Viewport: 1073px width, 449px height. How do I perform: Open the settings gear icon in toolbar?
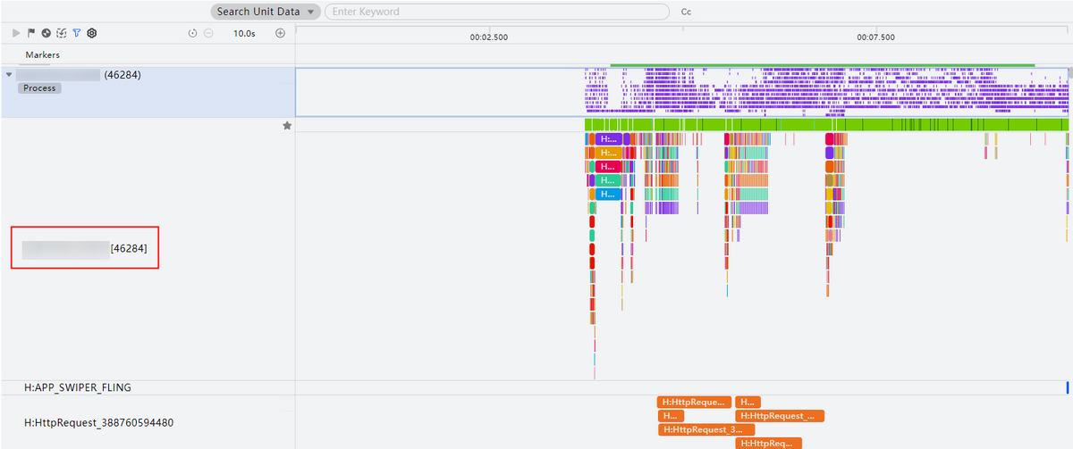pyautogui.click(x=91, y=33)
